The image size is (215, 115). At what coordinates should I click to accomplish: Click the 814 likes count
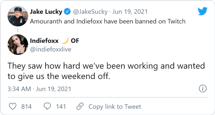(26, 107)
